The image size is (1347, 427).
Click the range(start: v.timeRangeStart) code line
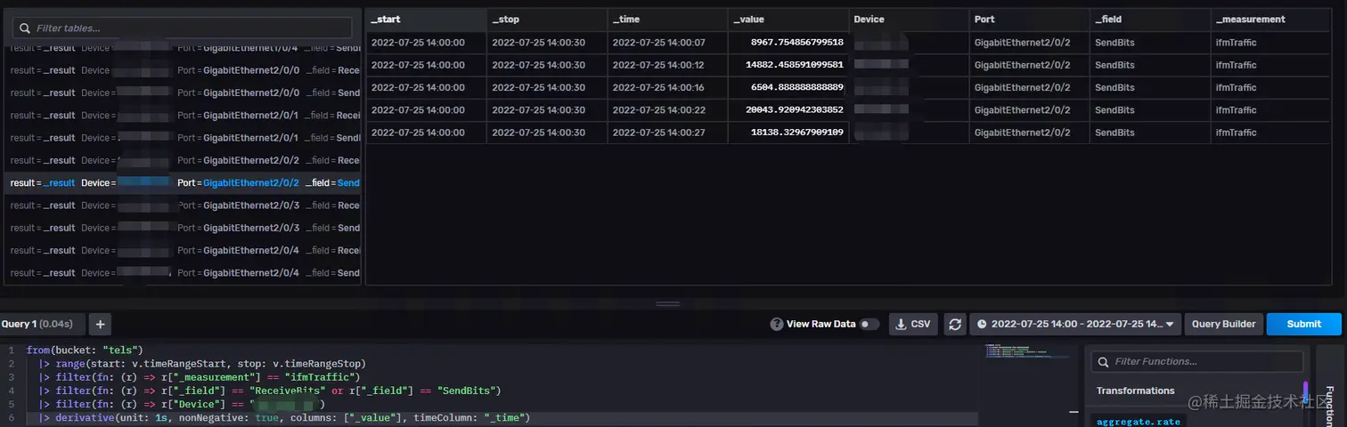[202, 364]
